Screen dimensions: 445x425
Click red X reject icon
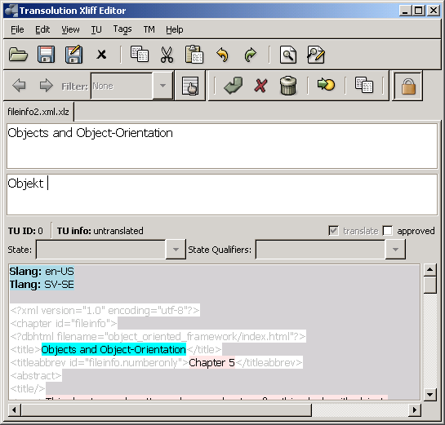coord(260,86)
